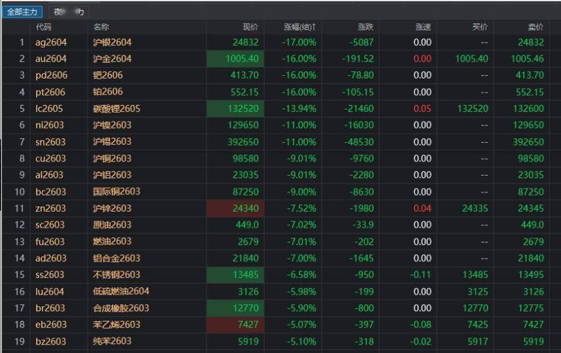Sort the table by 现价 header
This screenshot has width=561, height=353.
[250, 27]
